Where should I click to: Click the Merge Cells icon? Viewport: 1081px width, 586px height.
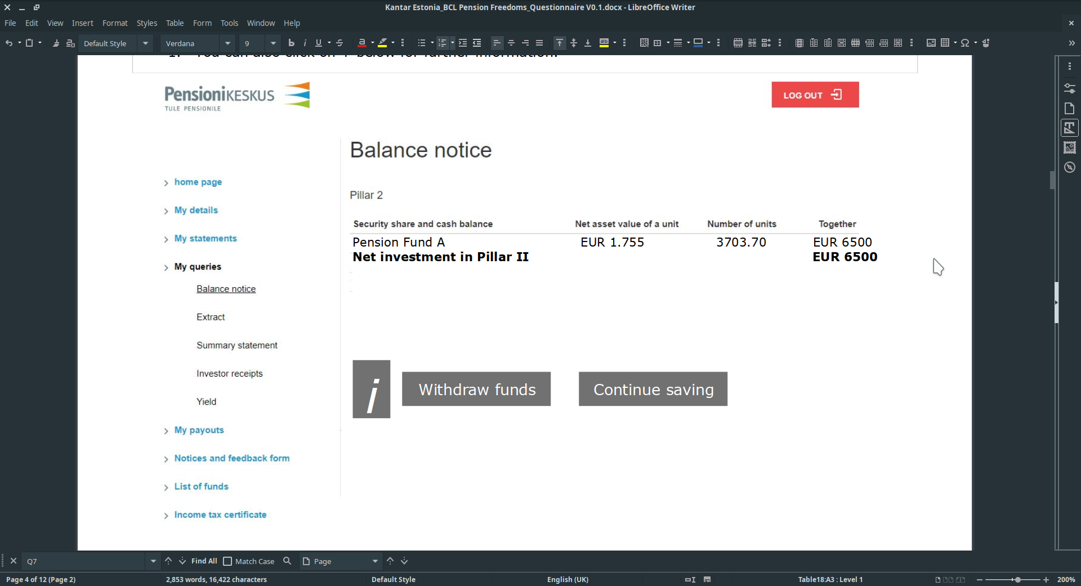(738, 43)
